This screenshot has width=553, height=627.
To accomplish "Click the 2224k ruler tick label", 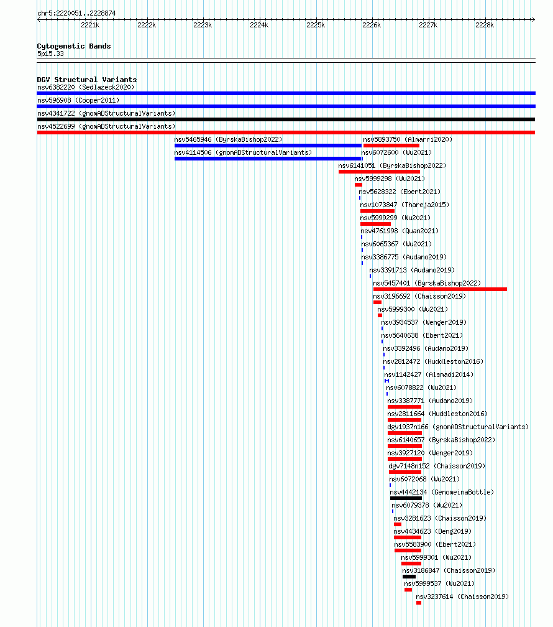I will tap(259, 25).
